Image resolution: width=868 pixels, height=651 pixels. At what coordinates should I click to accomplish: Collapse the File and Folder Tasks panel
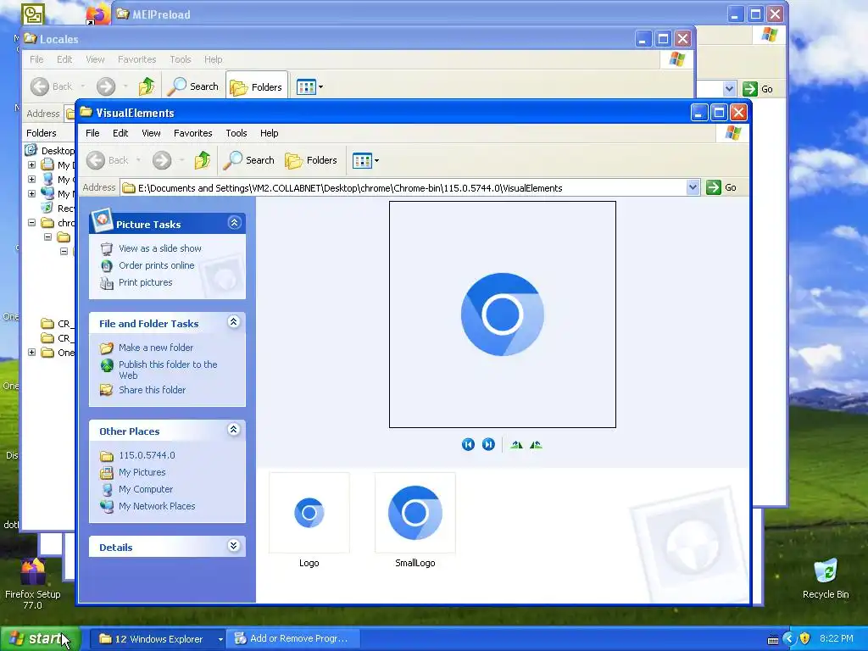point(234,321)
